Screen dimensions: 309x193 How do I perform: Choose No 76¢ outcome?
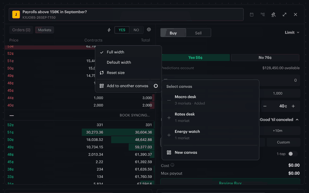click(265, 58)
